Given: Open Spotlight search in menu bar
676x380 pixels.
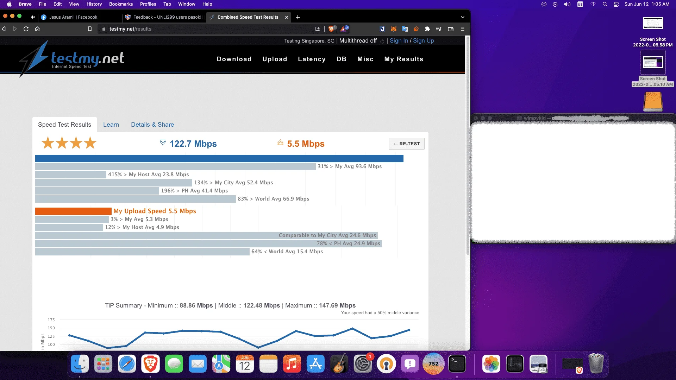Looking at the screenshot, I should point(605,4).
